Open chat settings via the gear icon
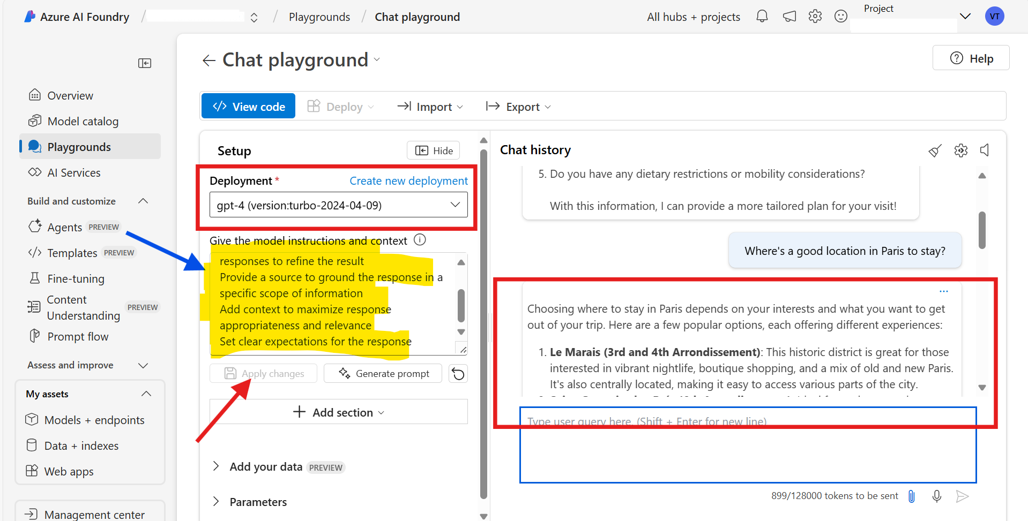Screen dimensions: 1028x521 960,150
